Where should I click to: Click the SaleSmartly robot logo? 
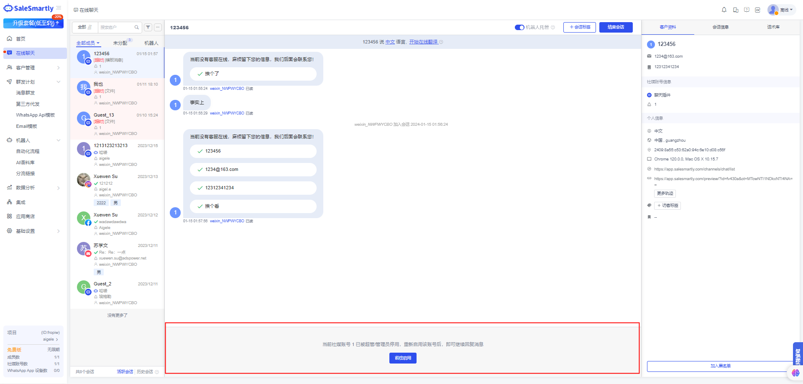[8, 8]
